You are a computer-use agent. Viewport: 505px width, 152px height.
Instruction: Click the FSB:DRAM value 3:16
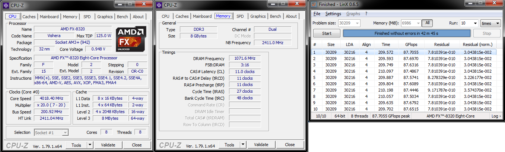245,65
